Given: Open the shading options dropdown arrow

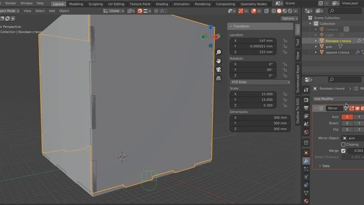Looking at the screenshot, I should click(x=296, y=11).
